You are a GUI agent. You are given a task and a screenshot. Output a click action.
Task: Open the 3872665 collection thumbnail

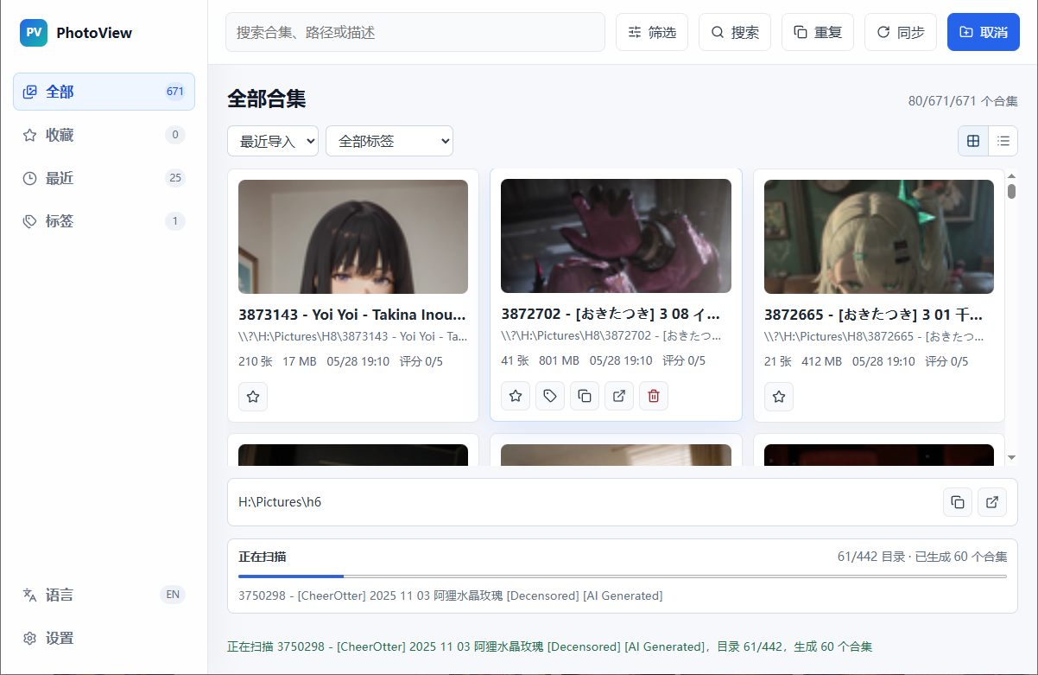click(x=879, y=237)
